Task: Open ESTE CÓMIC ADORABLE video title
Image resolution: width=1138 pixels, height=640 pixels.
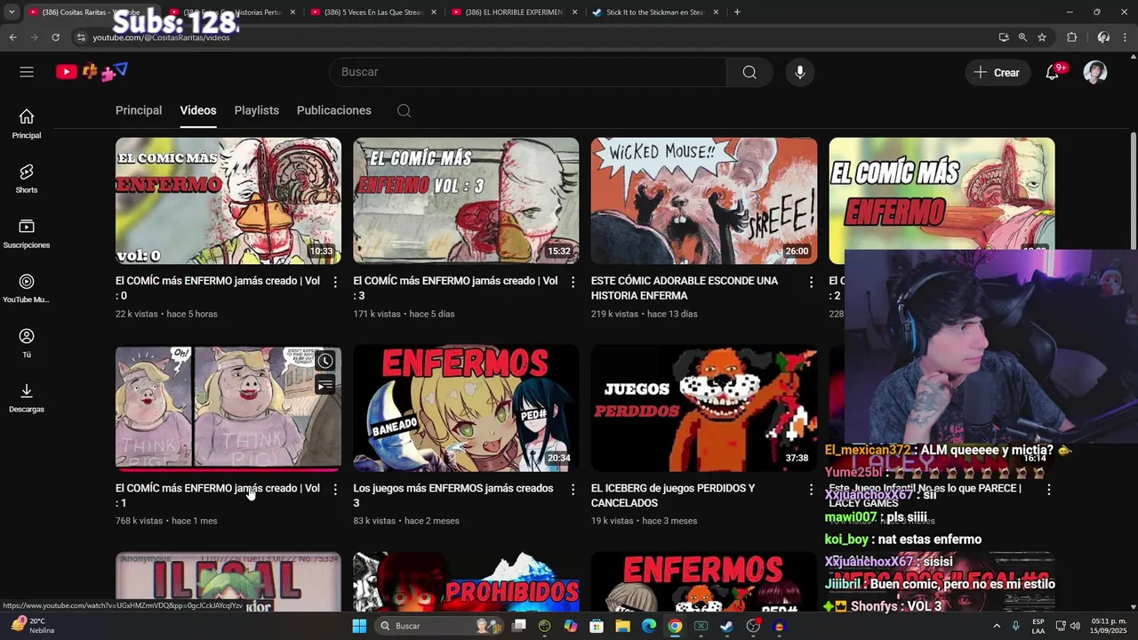Action: [x=685, y=288]
